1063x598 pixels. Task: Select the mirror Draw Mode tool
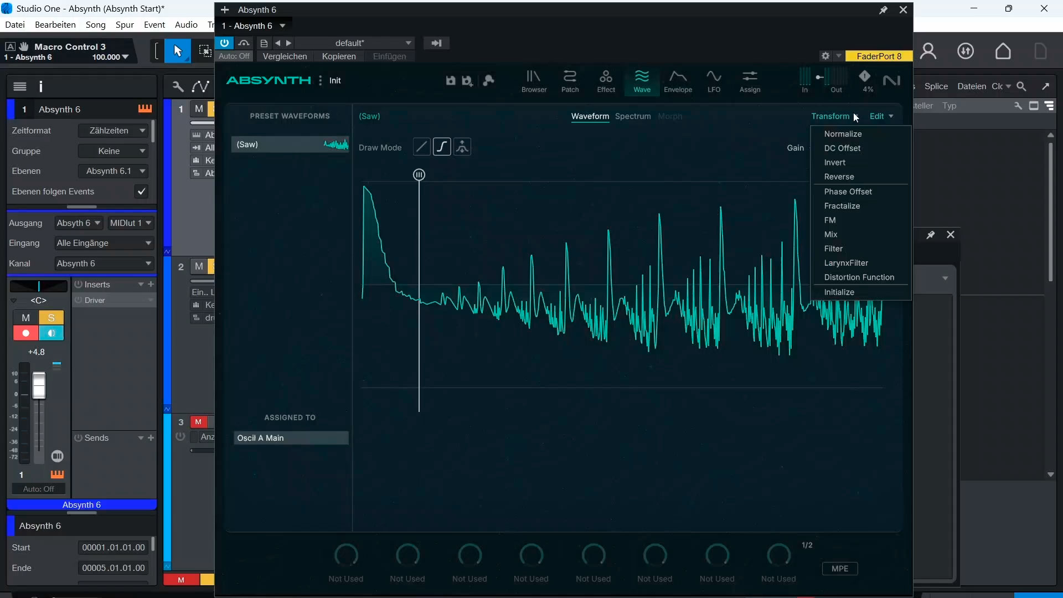pos(462,147)
